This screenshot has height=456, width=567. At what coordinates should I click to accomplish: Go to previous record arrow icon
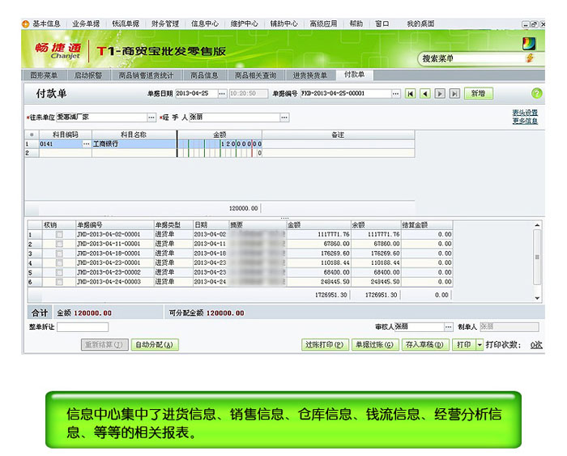(425, 94)
